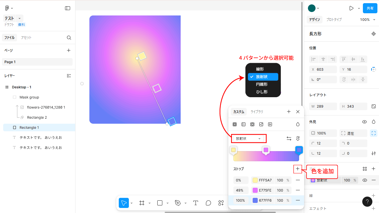Add a gradient stop with plus button
379x213 pixels.
[297, 169]
